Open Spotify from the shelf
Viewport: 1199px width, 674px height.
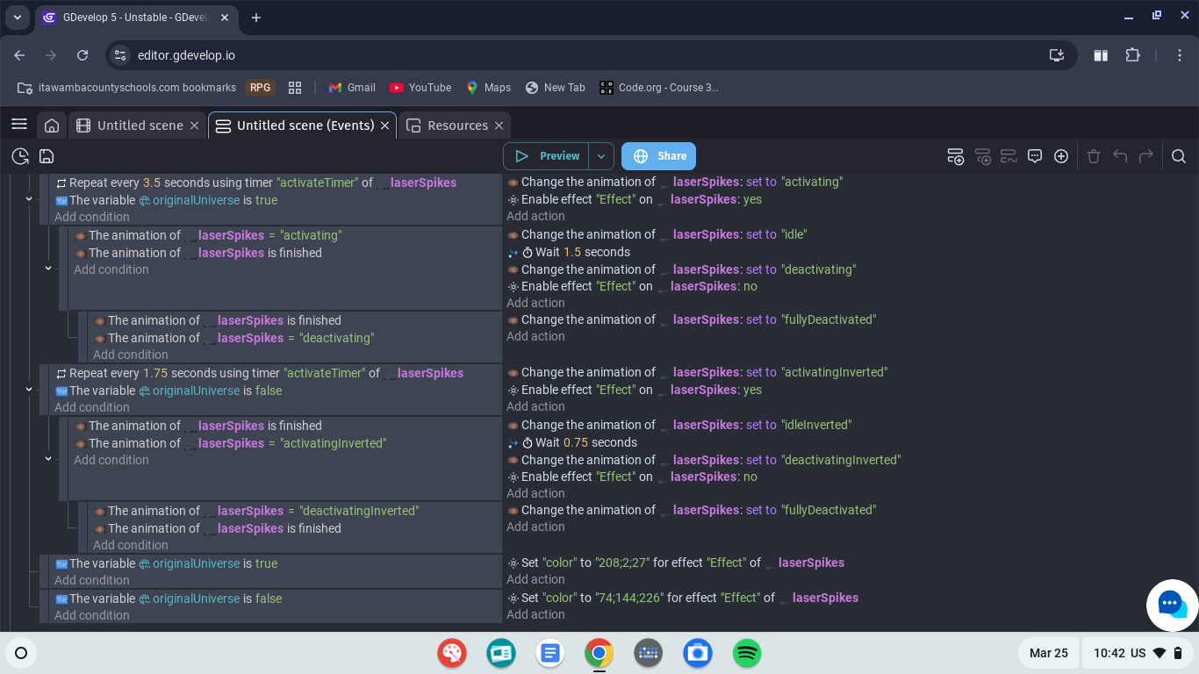coord(747,653)
